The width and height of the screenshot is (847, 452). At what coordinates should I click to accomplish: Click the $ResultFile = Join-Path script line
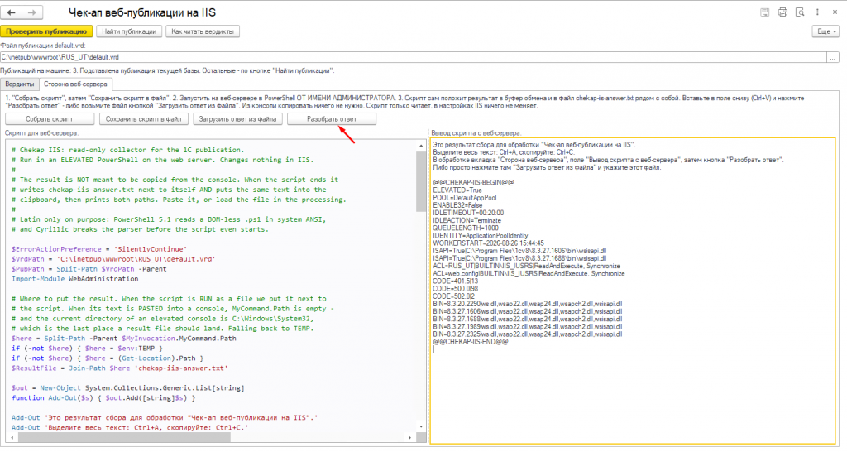(120, 368)
